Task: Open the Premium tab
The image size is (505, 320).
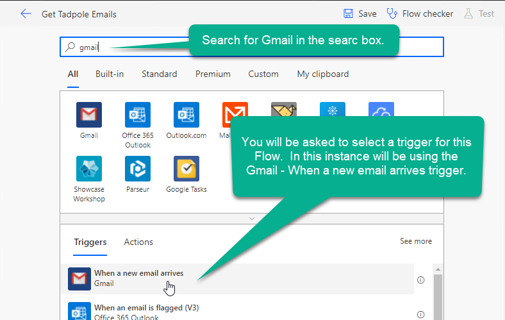Action: click(x=213, y=74)
